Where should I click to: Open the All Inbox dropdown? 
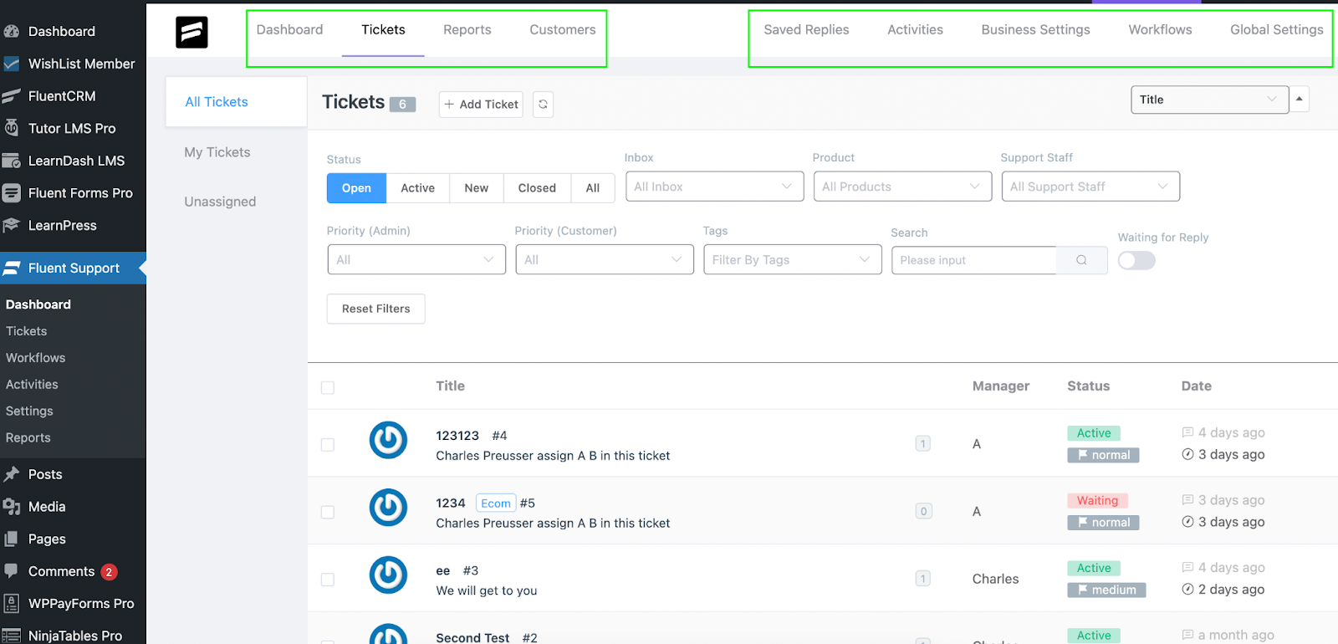(x=715, y=187)
